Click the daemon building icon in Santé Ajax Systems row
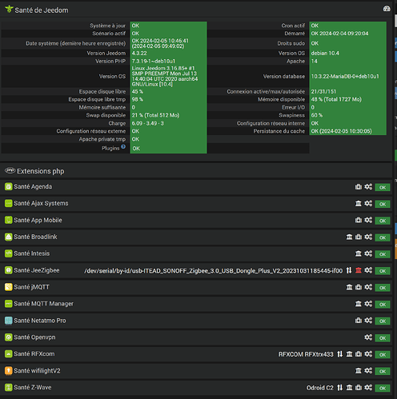The width and height of the screenshot is (397, 399). coord(359,203)
